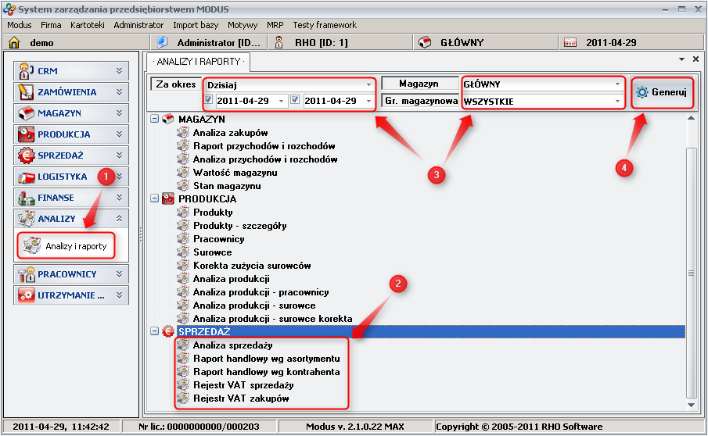Click the MAGAZYN sidebar icon
Screen dimensions: 708x436
pyautogui.click(x=26, y=113)
